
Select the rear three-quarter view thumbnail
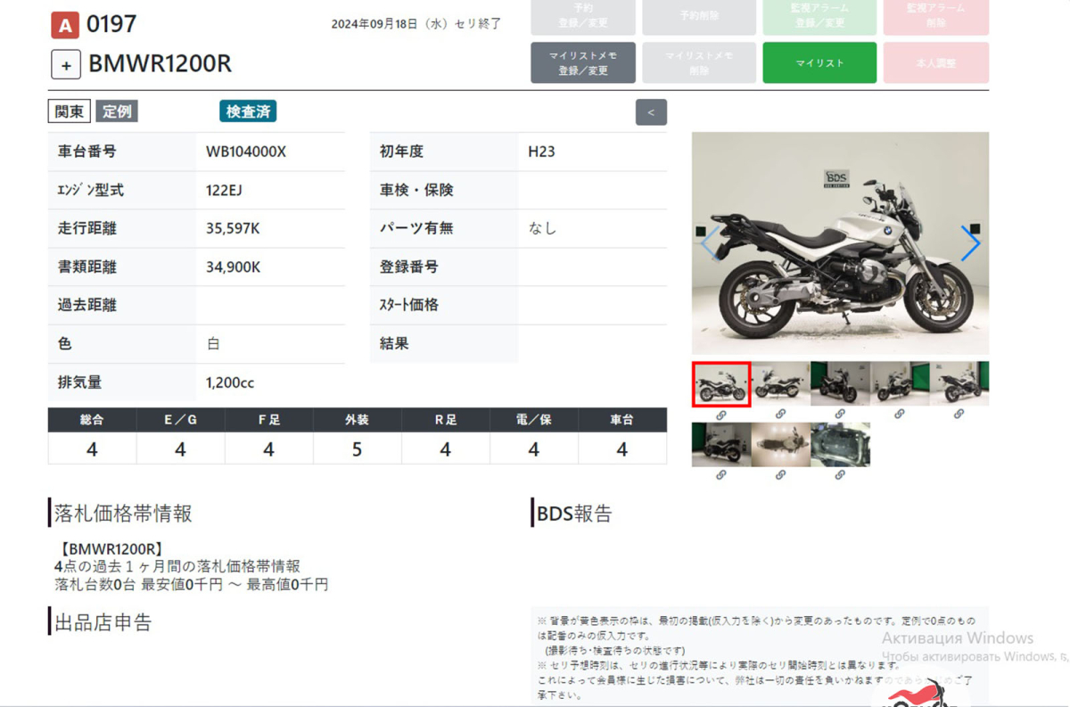tap(959, 384)
